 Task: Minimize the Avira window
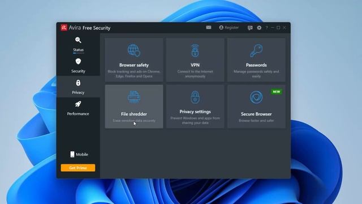tap(273, 28)
